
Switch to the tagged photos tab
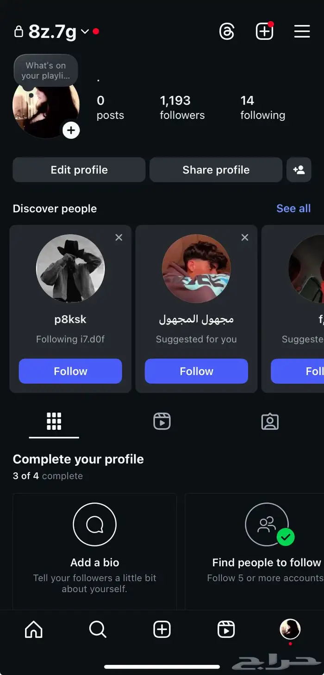tap(270, 421)
